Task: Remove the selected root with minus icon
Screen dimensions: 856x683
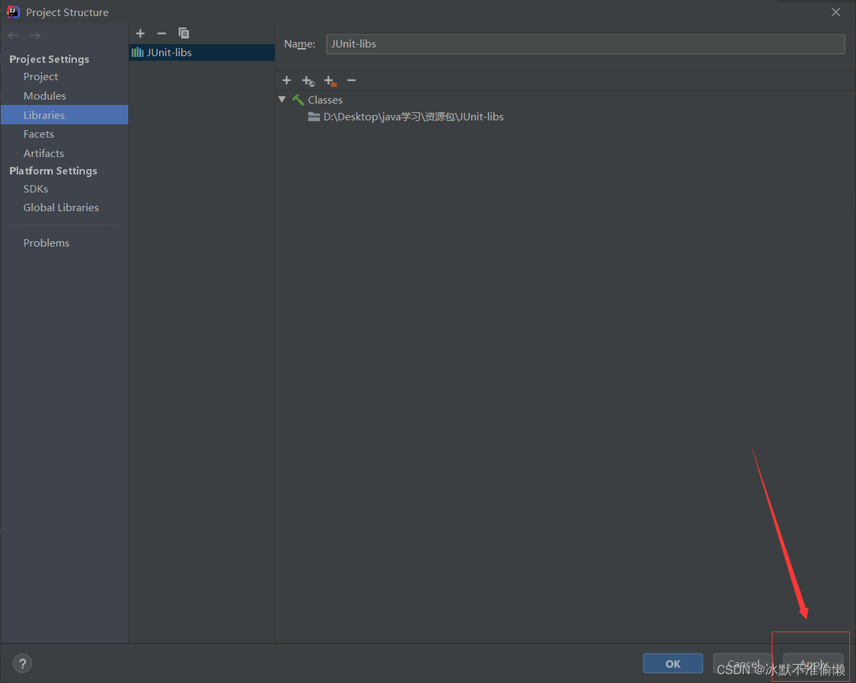Action: tap(351, 80)
